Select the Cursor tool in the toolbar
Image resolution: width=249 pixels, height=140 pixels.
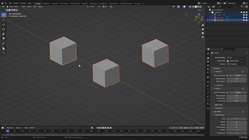tap(4, 20)
